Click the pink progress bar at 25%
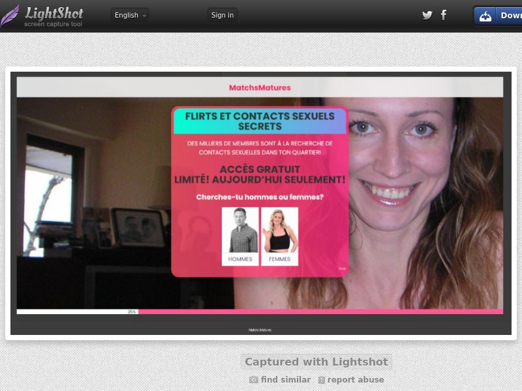This screenshot has height=391, width=522. pos(320,312)
